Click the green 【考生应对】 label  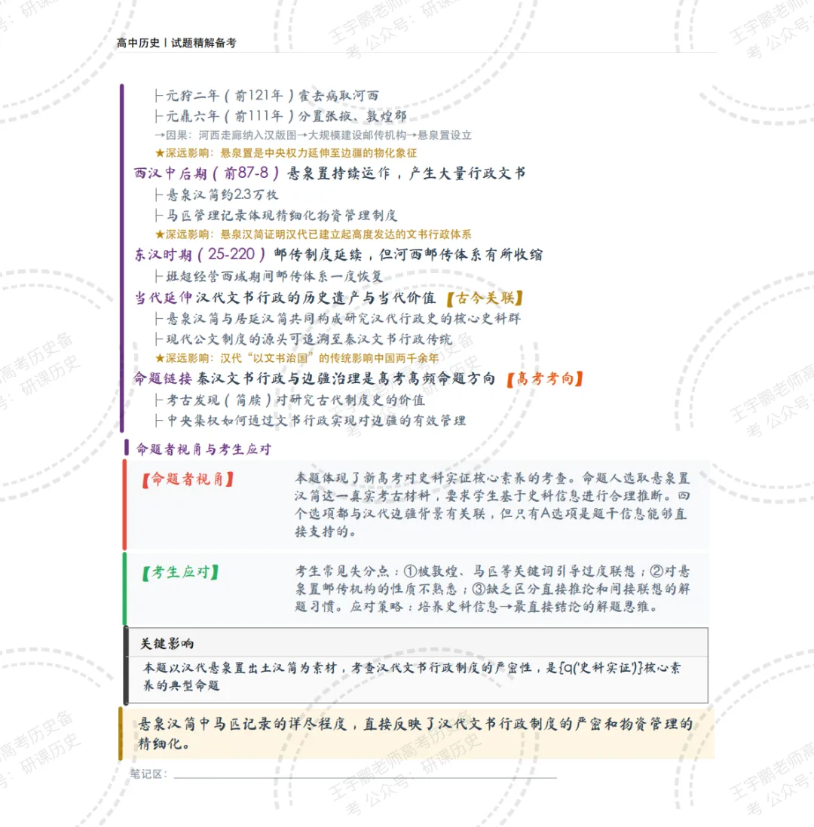(181, 571)
